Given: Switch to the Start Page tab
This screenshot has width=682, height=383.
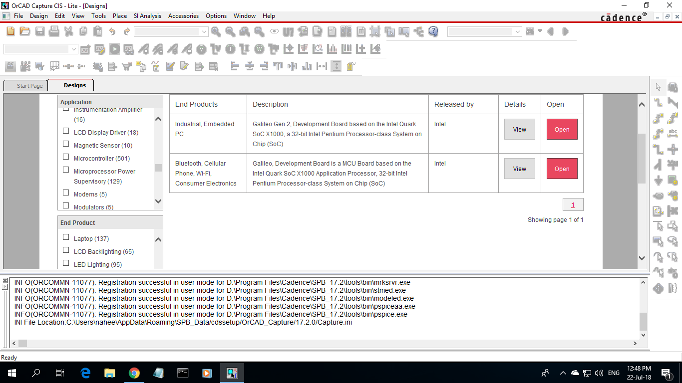Looking at the screenshot, I should (25, 85).
